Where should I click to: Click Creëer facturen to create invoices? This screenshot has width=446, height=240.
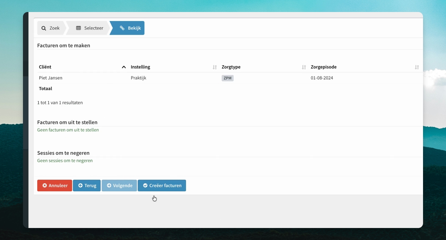pos(162,186)
